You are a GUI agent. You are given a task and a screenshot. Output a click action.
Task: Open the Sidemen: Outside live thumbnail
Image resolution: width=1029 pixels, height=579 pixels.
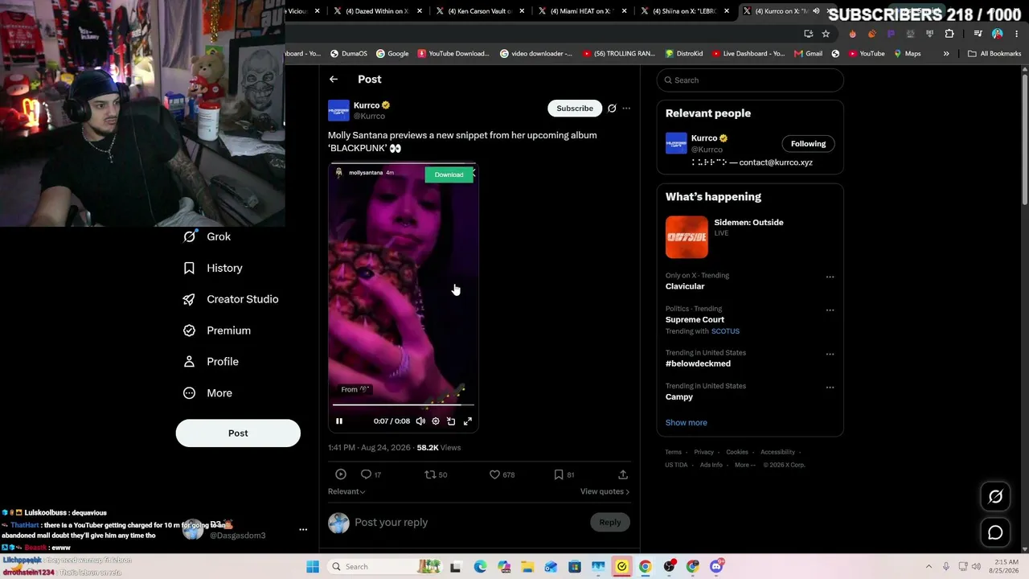[x=687, y=236]
